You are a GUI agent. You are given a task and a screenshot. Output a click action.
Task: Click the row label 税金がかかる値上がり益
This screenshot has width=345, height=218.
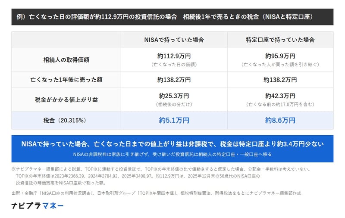pos(66,100)
